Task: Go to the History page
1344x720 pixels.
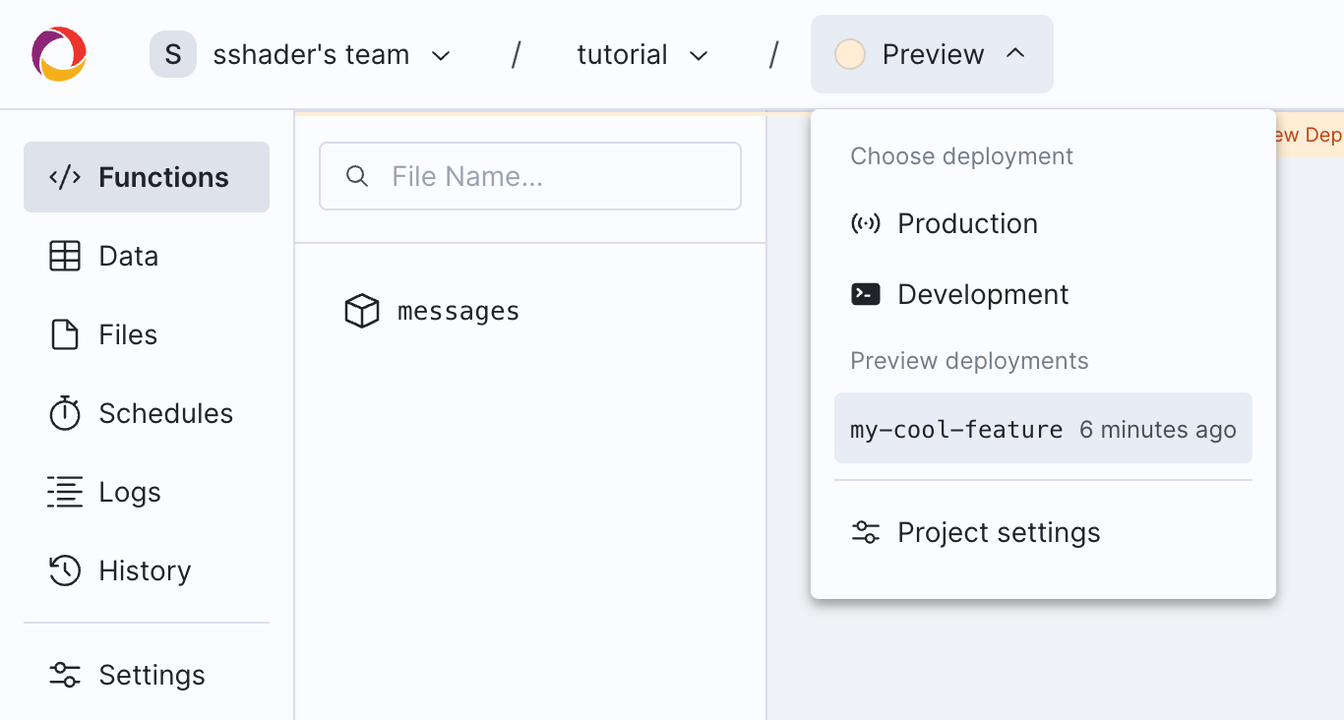Action: point(147,570)
